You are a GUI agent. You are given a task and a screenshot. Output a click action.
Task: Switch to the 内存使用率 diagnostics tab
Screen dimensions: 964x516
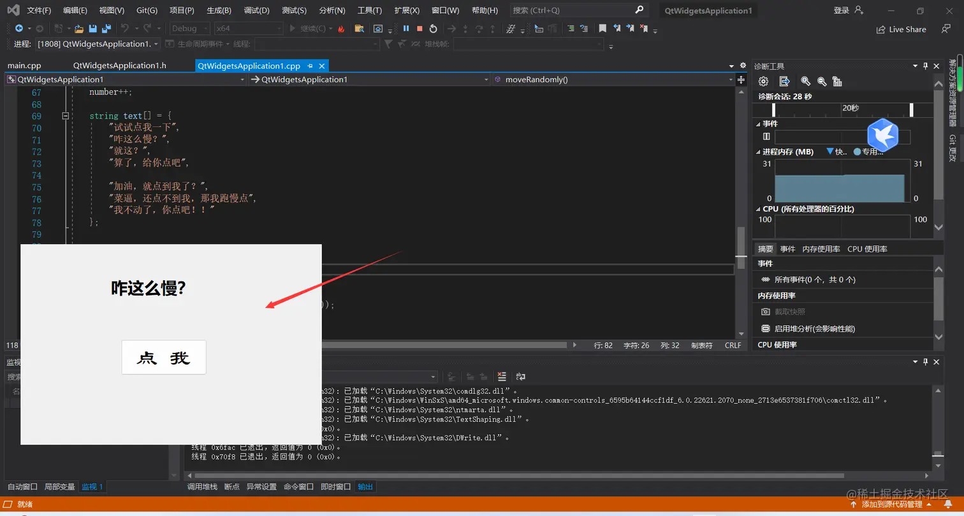click(x=821, y=249)
